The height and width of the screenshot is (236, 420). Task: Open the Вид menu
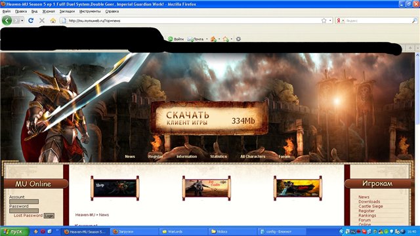[34, 12]
